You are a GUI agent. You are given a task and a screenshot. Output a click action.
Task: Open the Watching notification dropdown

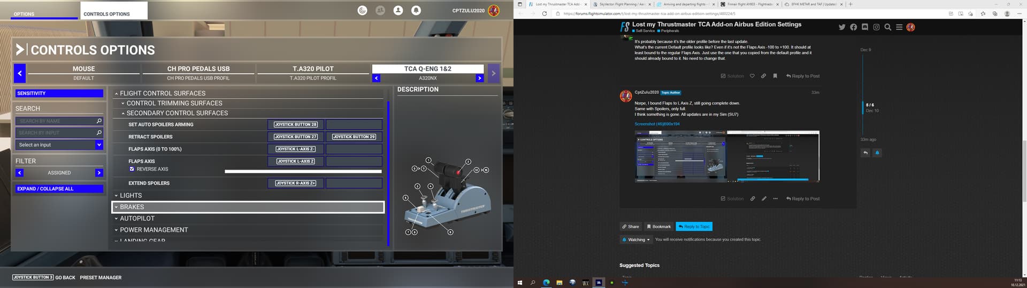(635, 239)
